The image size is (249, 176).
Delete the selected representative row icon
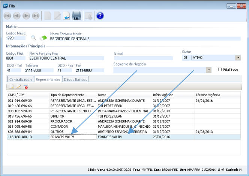(26, 87)
